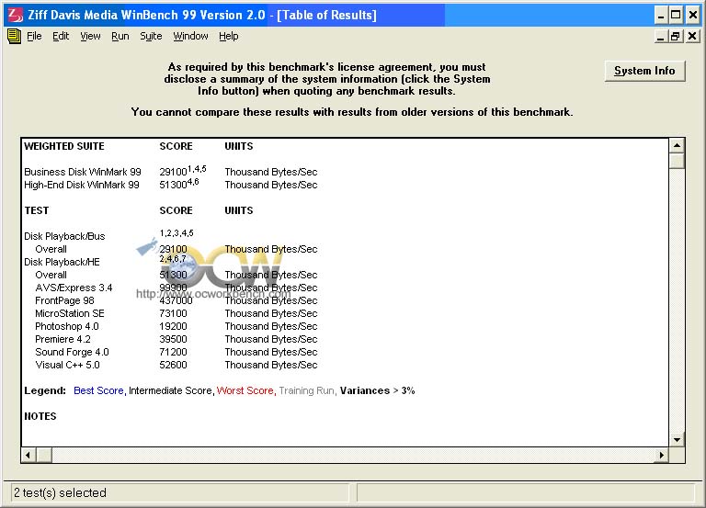Viewport: 706px width, 508px height.
Task: Click the Variances > 3% legend text
Action: [x=377, y=390]
